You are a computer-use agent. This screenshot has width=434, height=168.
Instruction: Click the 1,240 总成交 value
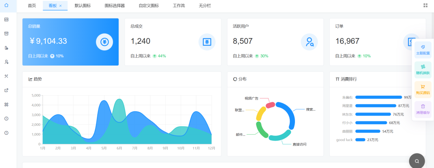click(x=140, y=41)
